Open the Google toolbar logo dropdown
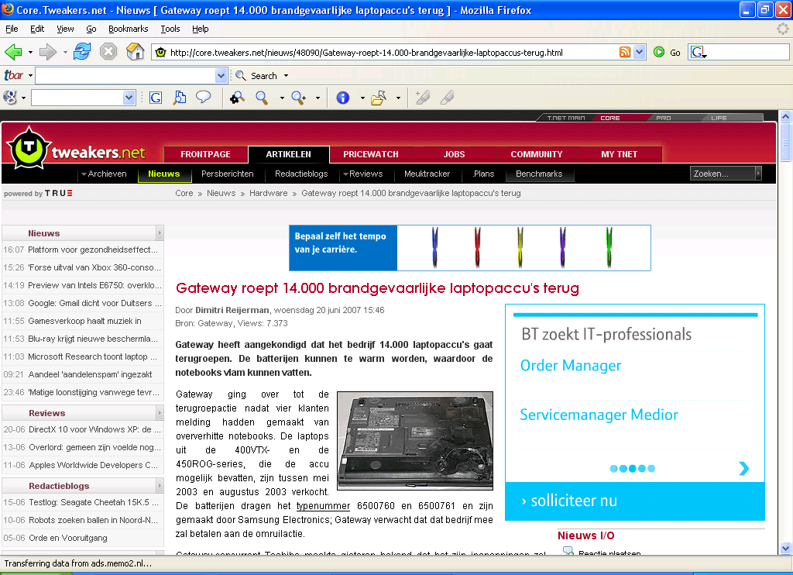This screenshot has width=793, height=575. pyautogui.click(x=23, y=98)
